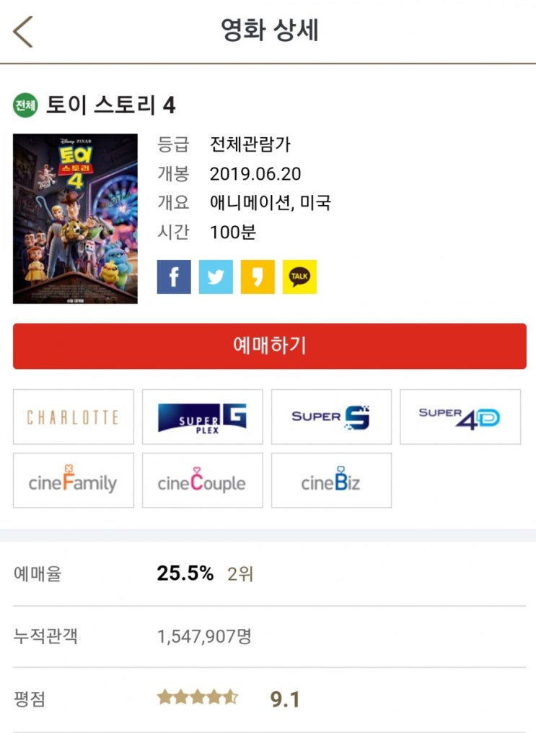This screenshot has width=536, height=733.
Task: Select the cineCouple theater option
Action: [203, 480]
